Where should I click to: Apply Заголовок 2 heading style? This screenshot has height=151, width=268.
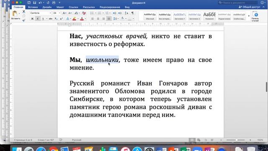point(194,16)
